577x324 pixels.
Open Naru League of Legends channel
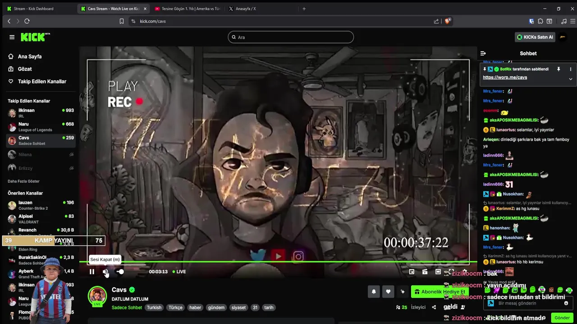41,127
